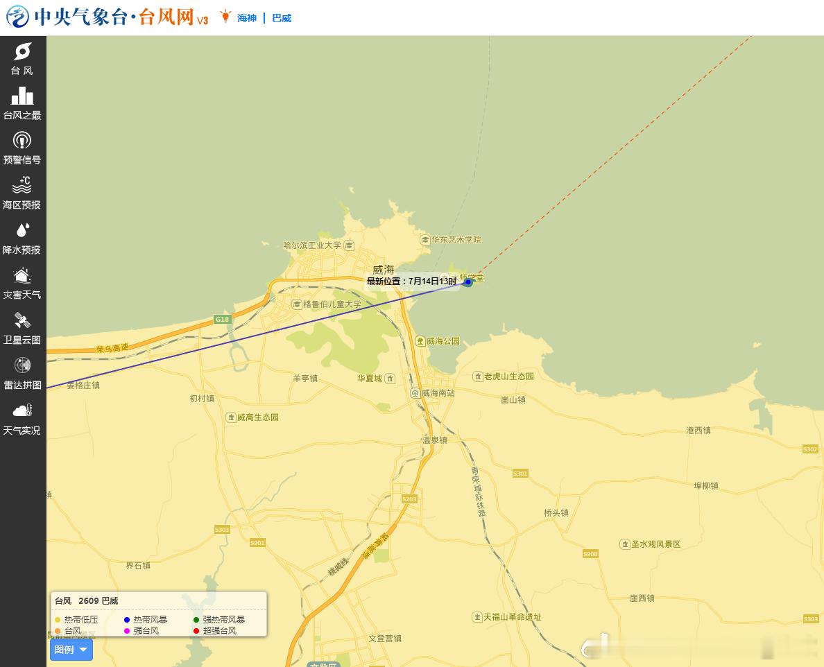Click the 崖西镇 town label
824x667 pixels.
click(x=642, y=598)
